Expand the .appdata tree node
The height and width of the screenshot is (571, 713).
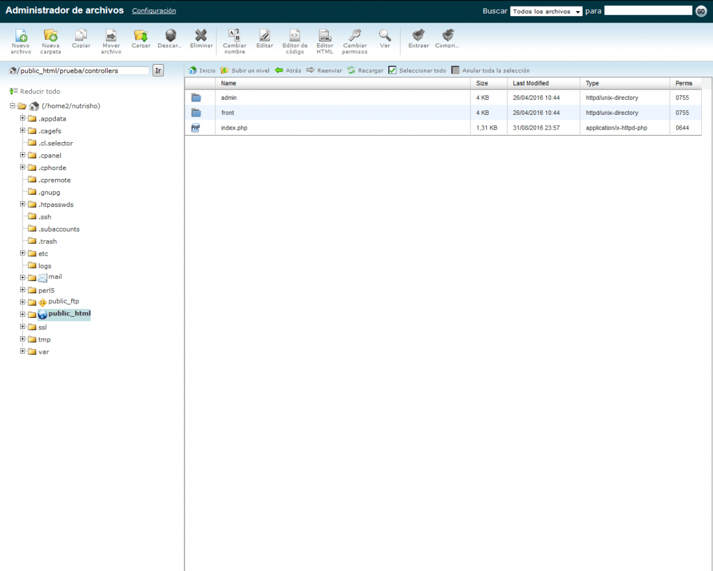[22, 118]
